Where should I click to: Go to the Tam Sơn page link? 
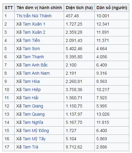point(31,49)
